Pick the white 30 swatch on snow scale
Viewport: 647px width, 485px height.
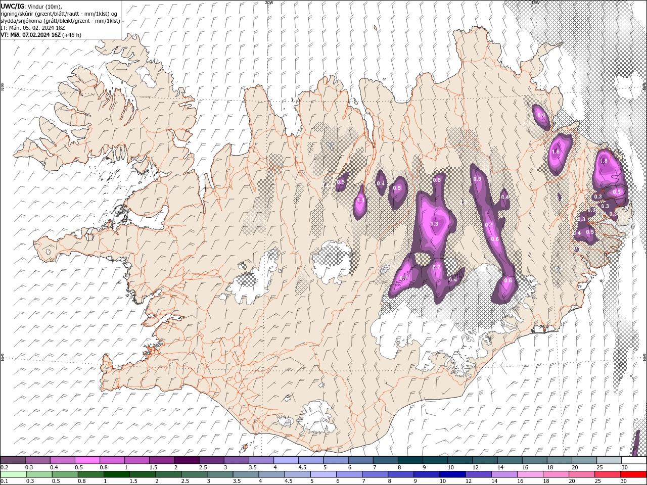634,460
